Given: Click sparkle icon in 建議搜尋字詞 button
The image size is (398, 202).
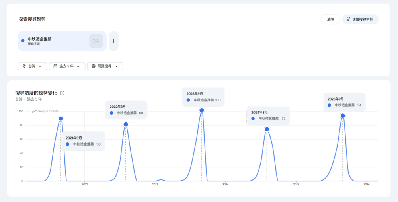Looking at the screenshot, I should click(348, 19).
